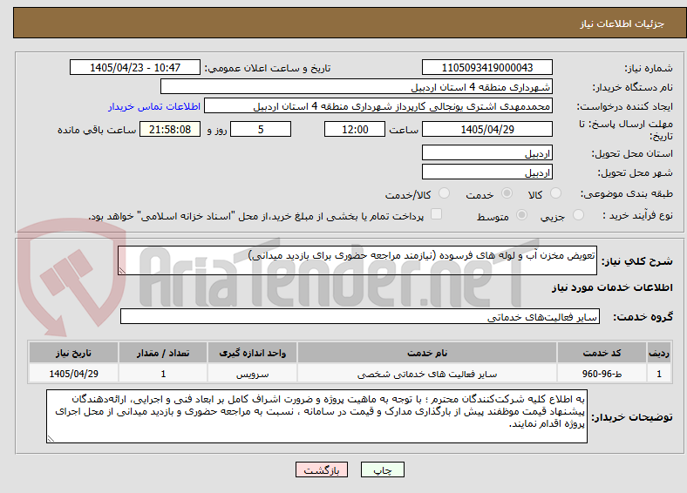Click the چاپ (print) button

tap(382, 469)
